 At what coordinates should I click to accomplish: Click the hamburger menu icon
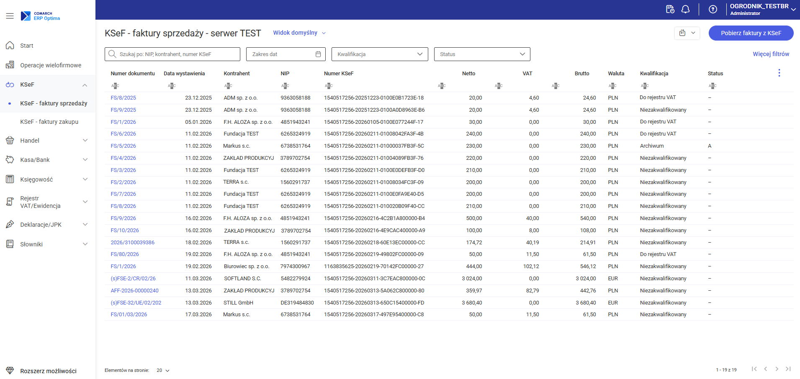[x=10, y=16]
